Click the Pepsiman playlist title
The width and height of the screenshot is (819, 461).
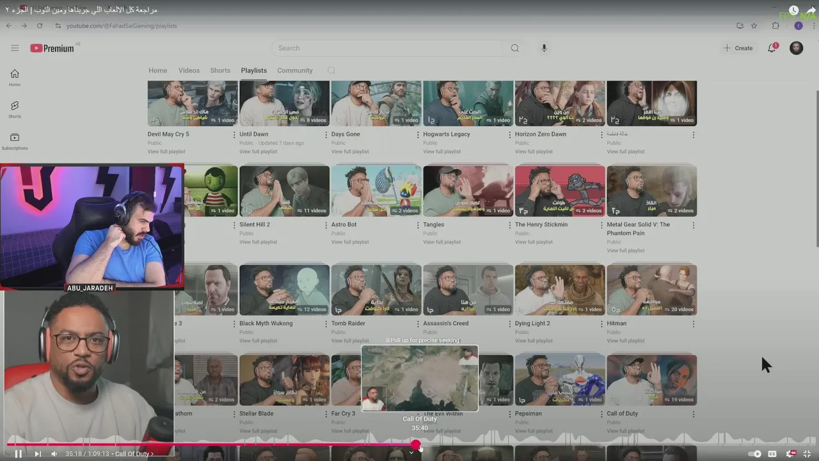tap(529, 414)
